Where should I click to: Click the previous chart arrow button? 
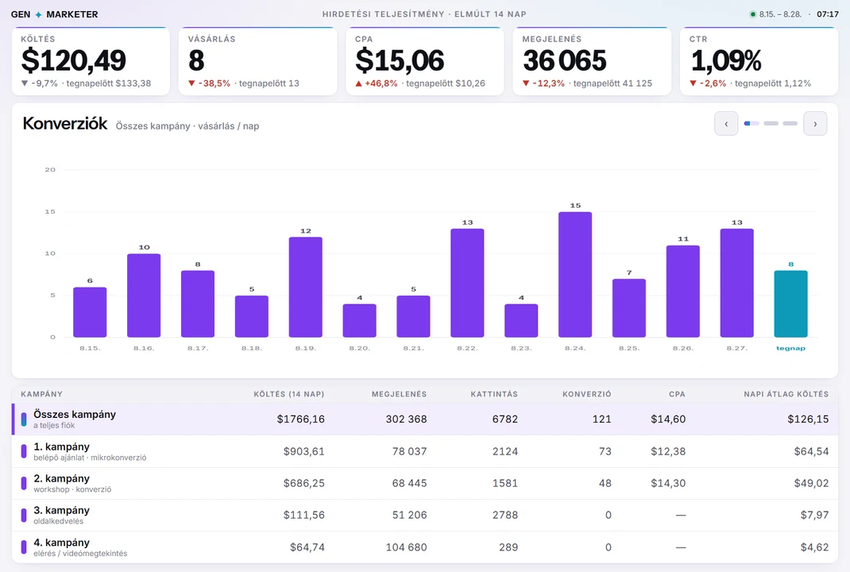pyautogui.click(x=726, y=124)
